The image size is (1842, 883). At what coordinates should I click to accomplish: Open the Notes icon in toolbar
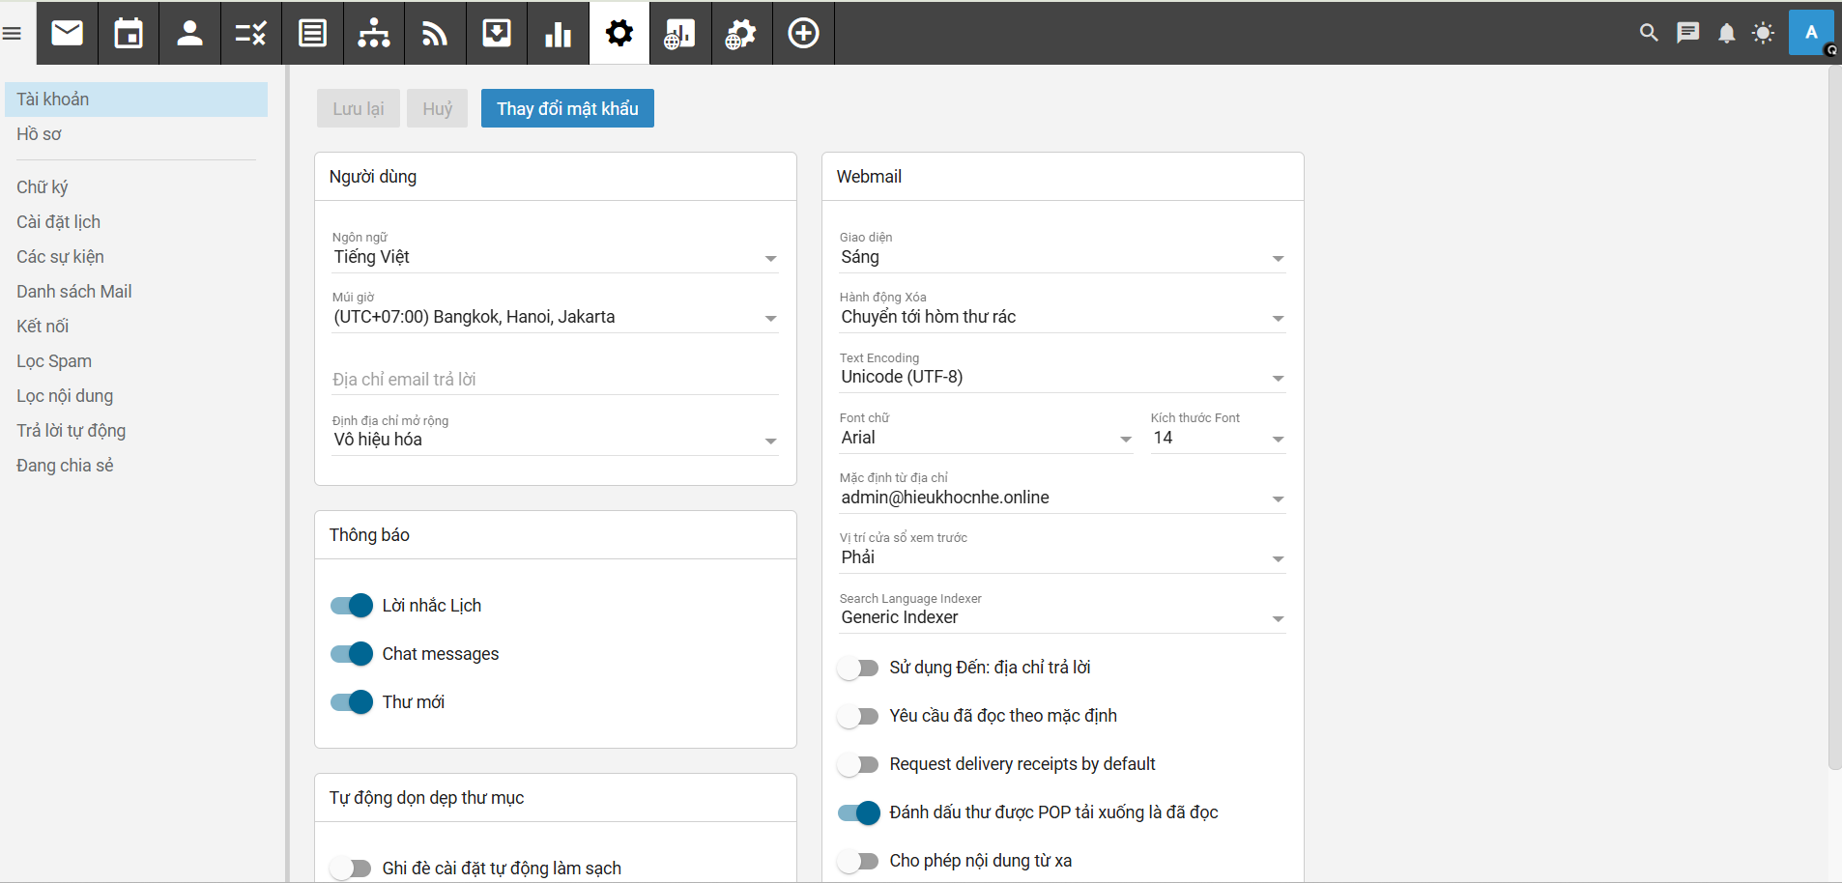click(x=312, y=34)
